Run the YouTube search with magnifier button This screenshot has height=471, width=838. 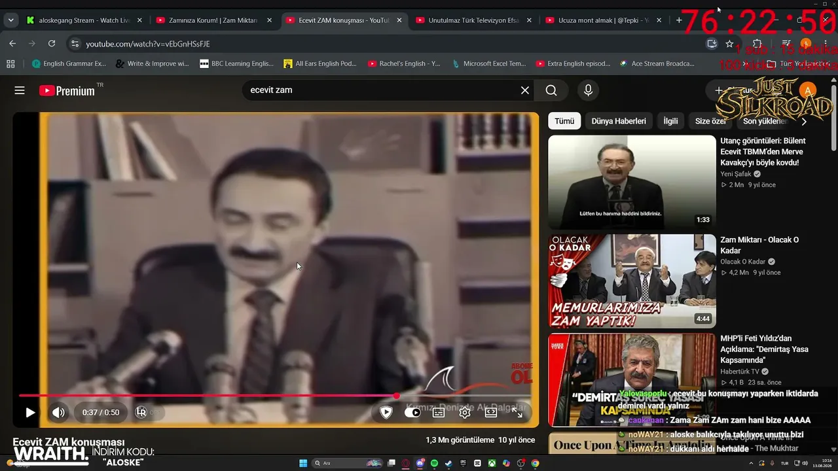551,90
